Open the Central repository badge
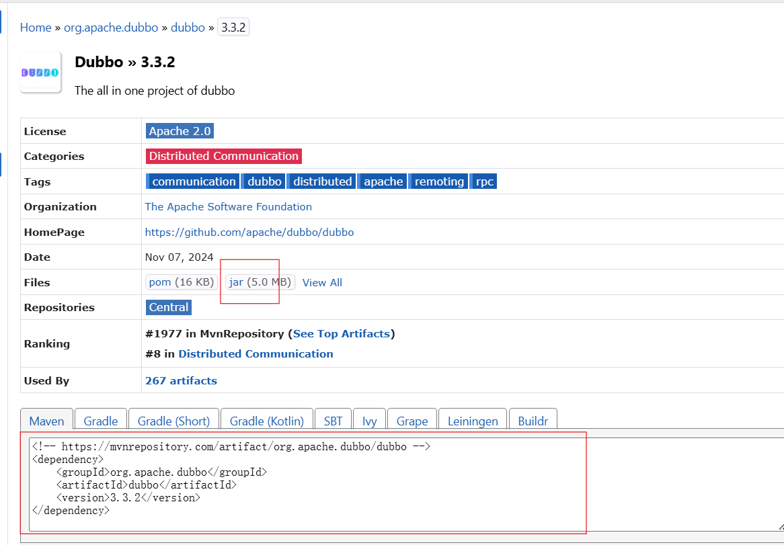784x545 pixels. point(169,307)
